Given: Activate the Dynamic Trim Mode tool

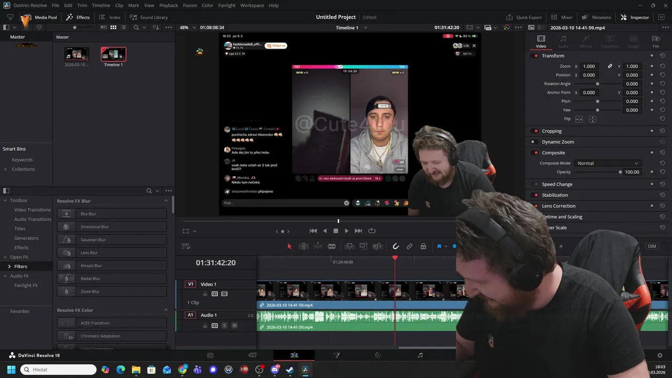Looking at the screenshot, I should 318,246.
